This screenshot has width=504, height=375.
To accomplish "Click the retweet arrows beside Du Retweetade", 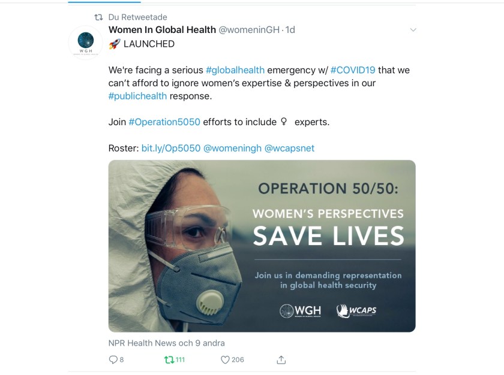I will (x=98, y=17).
